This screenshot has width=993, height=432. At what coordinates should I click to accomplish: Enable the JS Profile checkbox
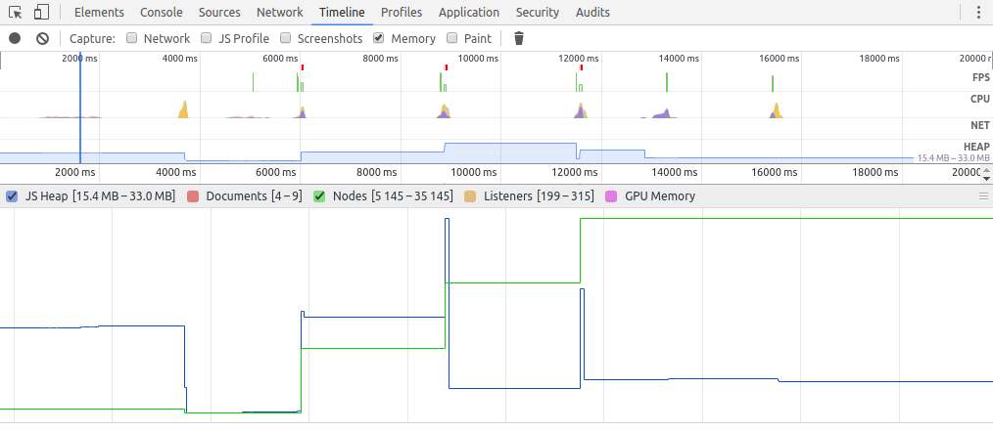pos(207,39)
